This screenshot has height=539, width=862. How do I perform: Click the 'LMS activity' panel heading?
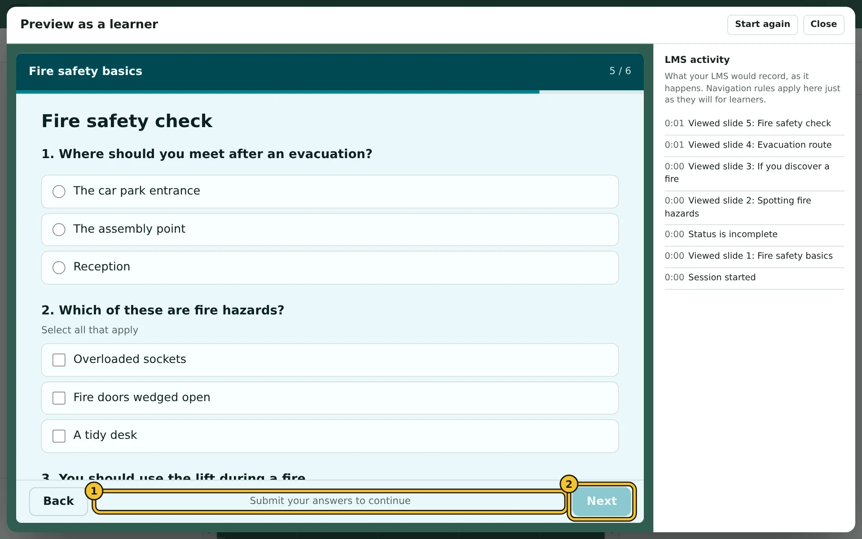697,60
